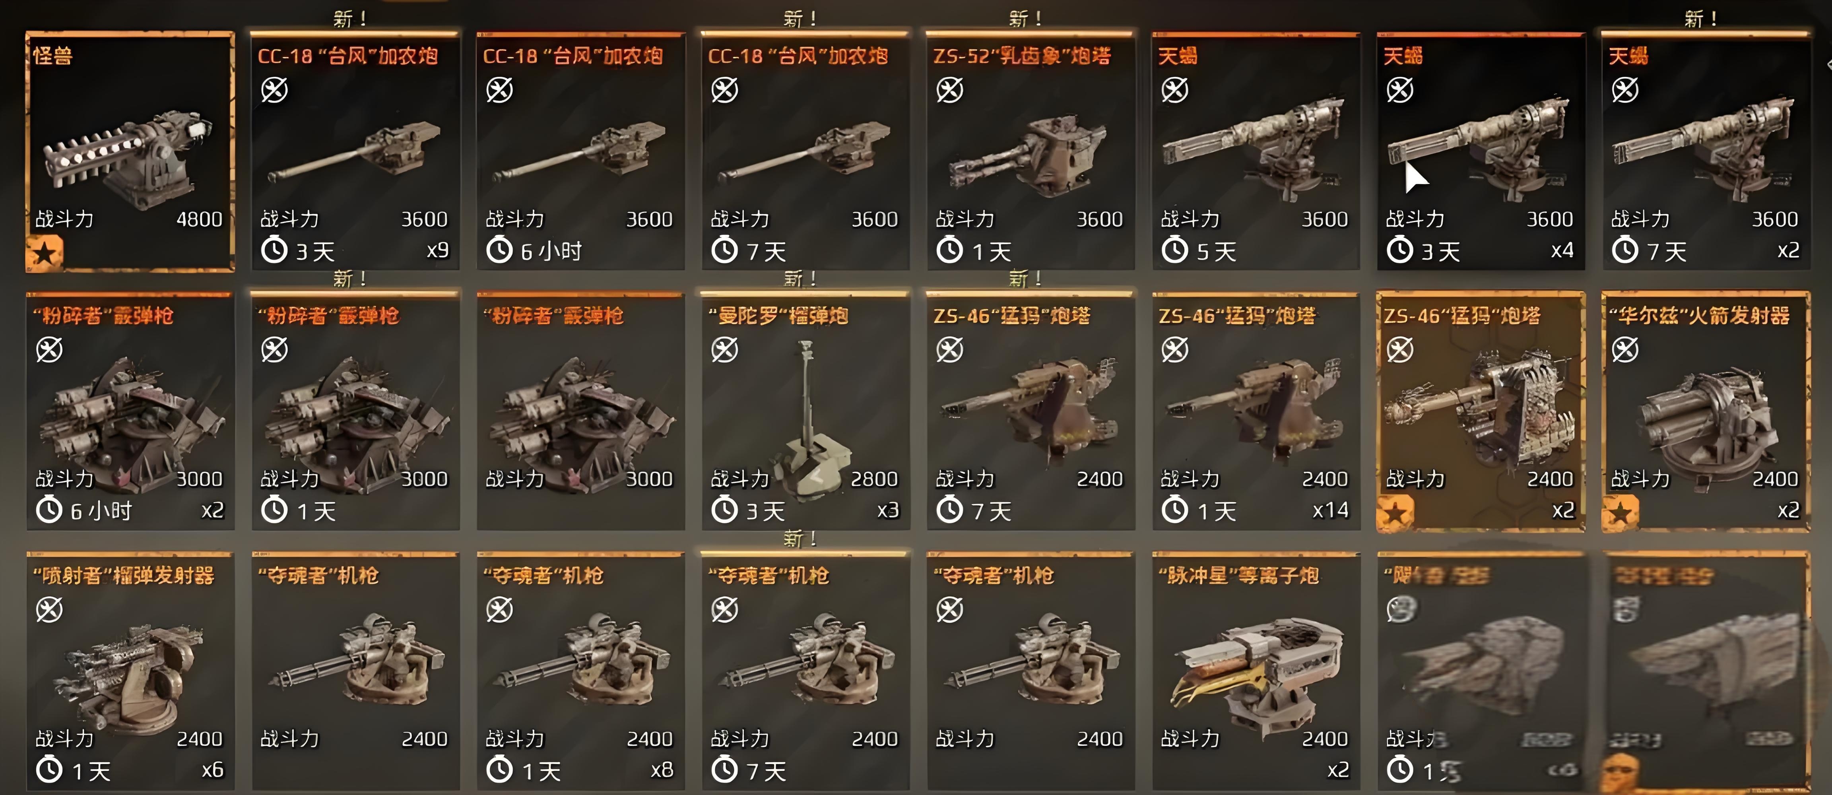Click the star badge on highlighted ZS-46 猛犸 card
This screenshot has width=1832, height=795.
pyautogui.click(x=1395, y=513)
